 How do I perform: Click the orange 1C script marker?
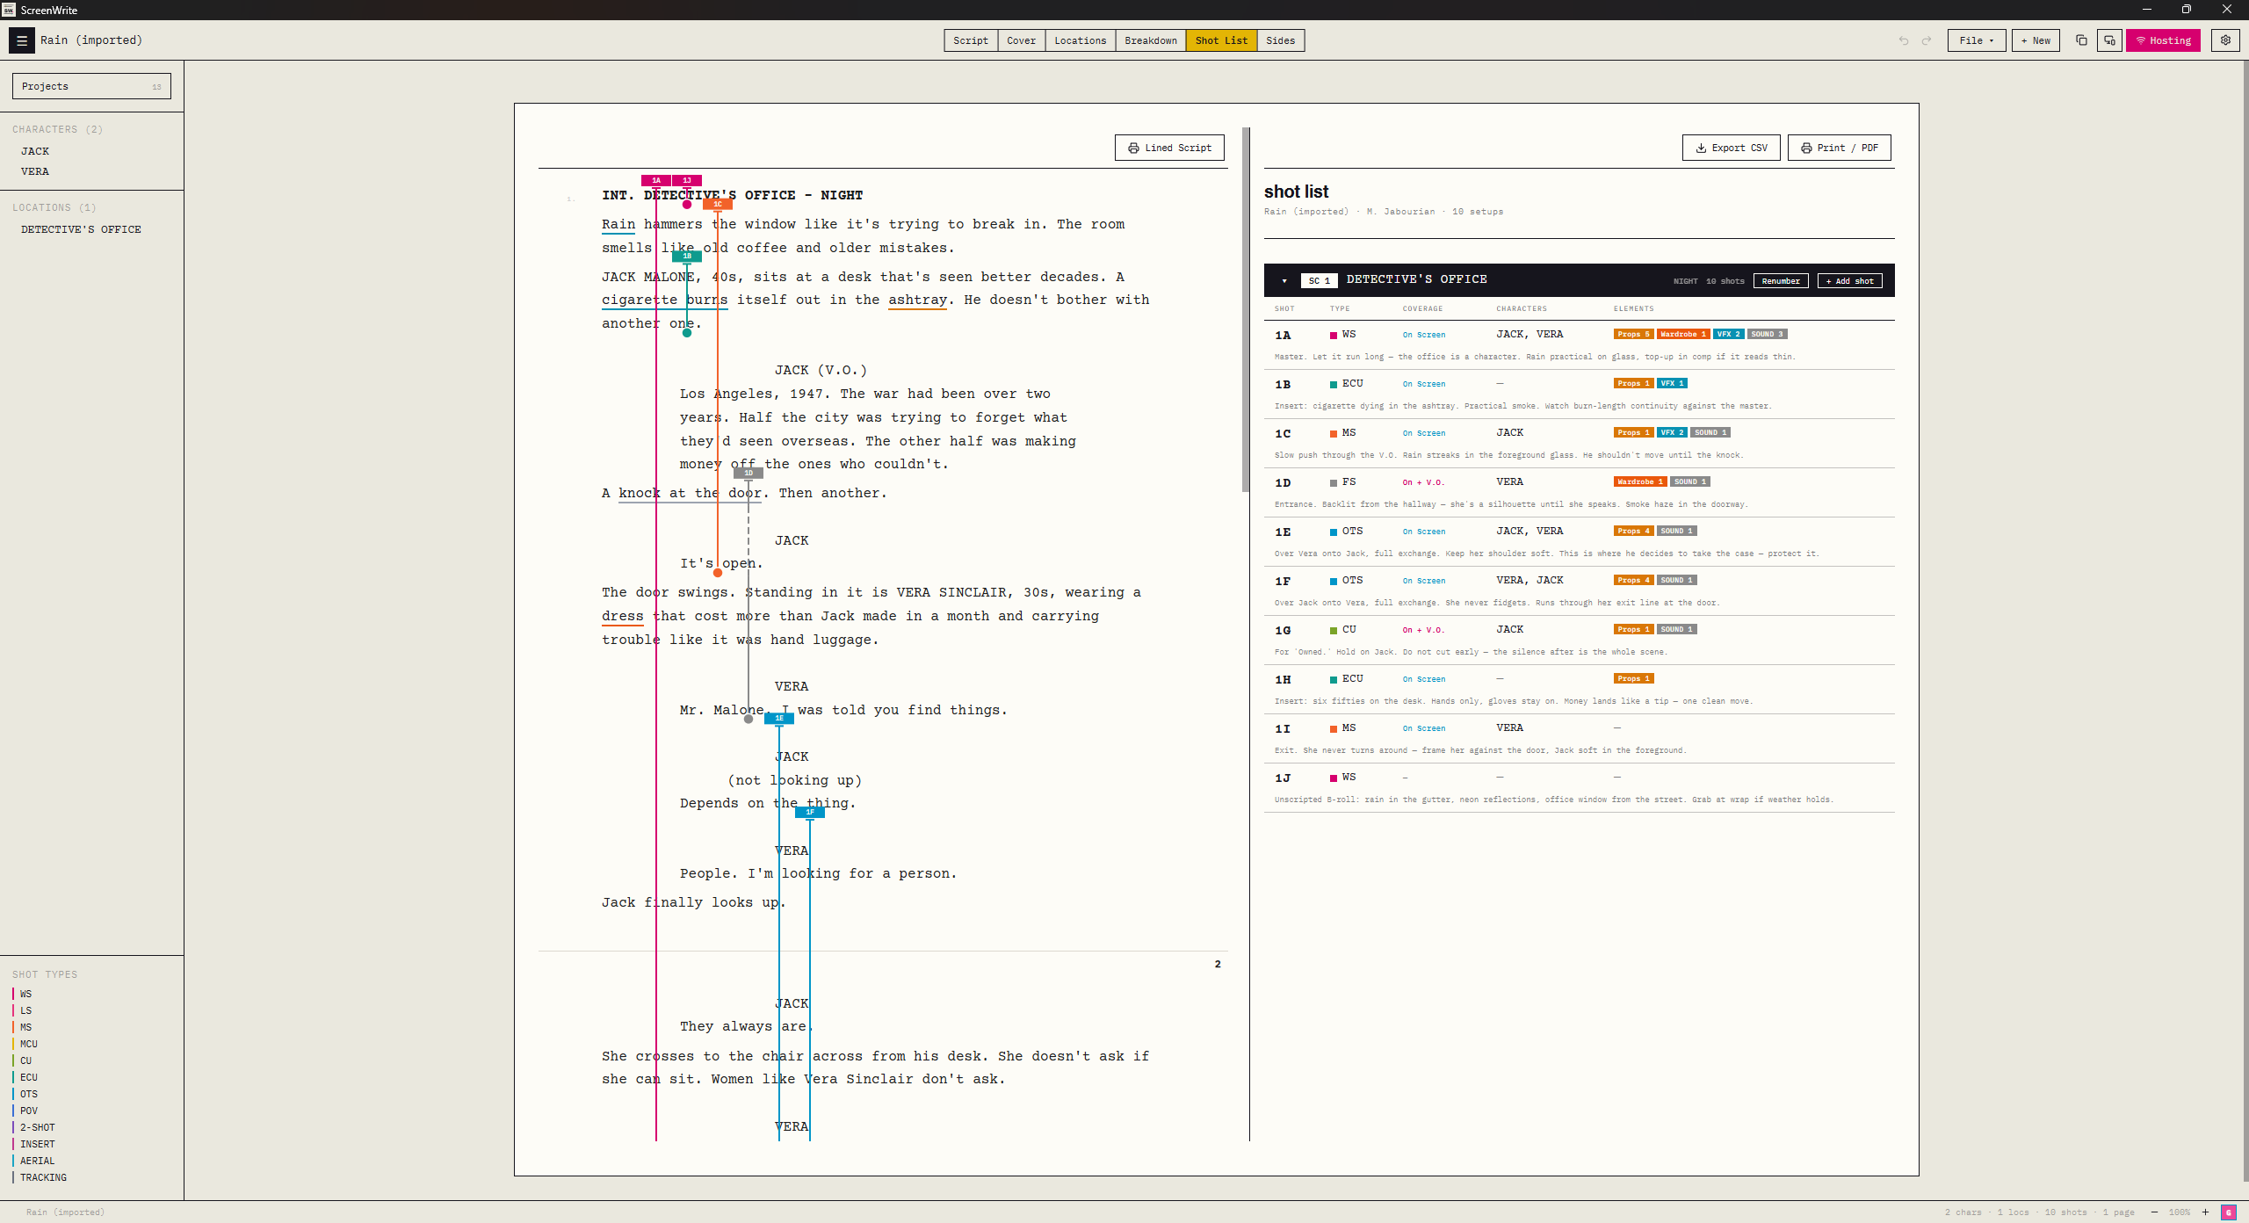(718, 204)
